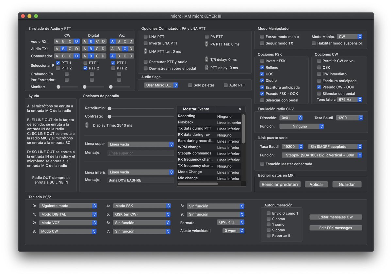Click Mostrar Evento column header
Viewport: 392px width, 276px height.
[196, 109]
